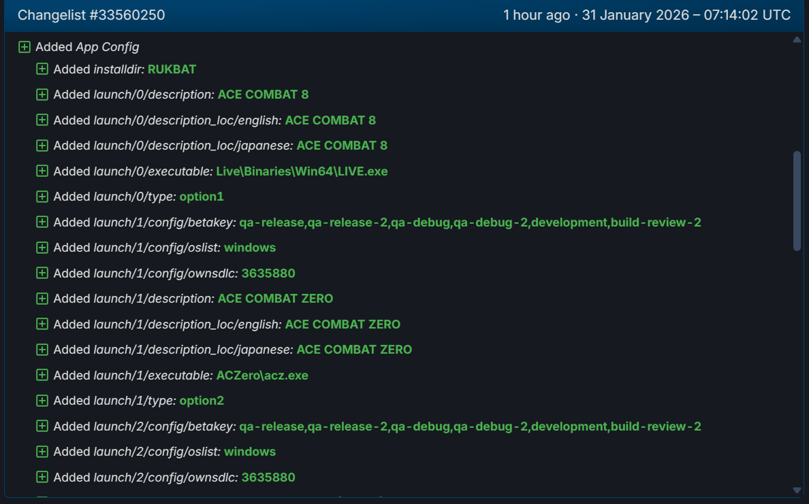
Task: Select 3635880 in launch/1/config/ownsdlc
Action: coord(268,273)
